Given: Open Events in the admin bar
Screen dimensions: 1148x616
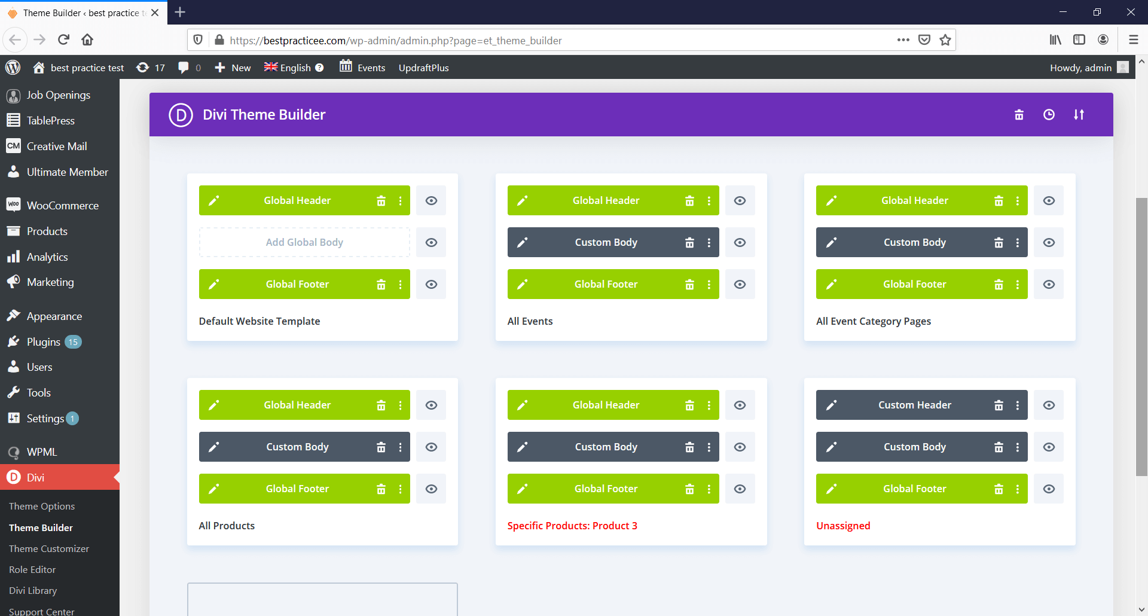Looking at the screenshot, I should (362, 68).
